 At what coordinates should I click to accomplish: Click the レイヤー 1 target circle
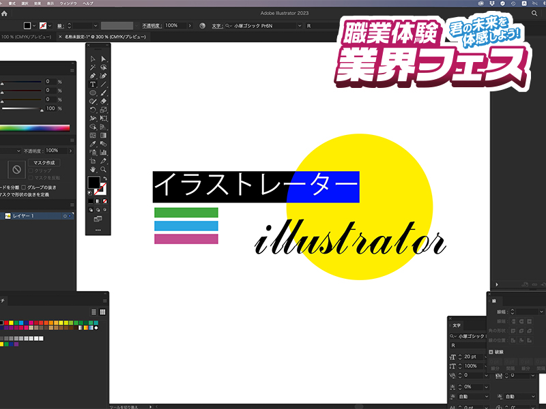65,216
